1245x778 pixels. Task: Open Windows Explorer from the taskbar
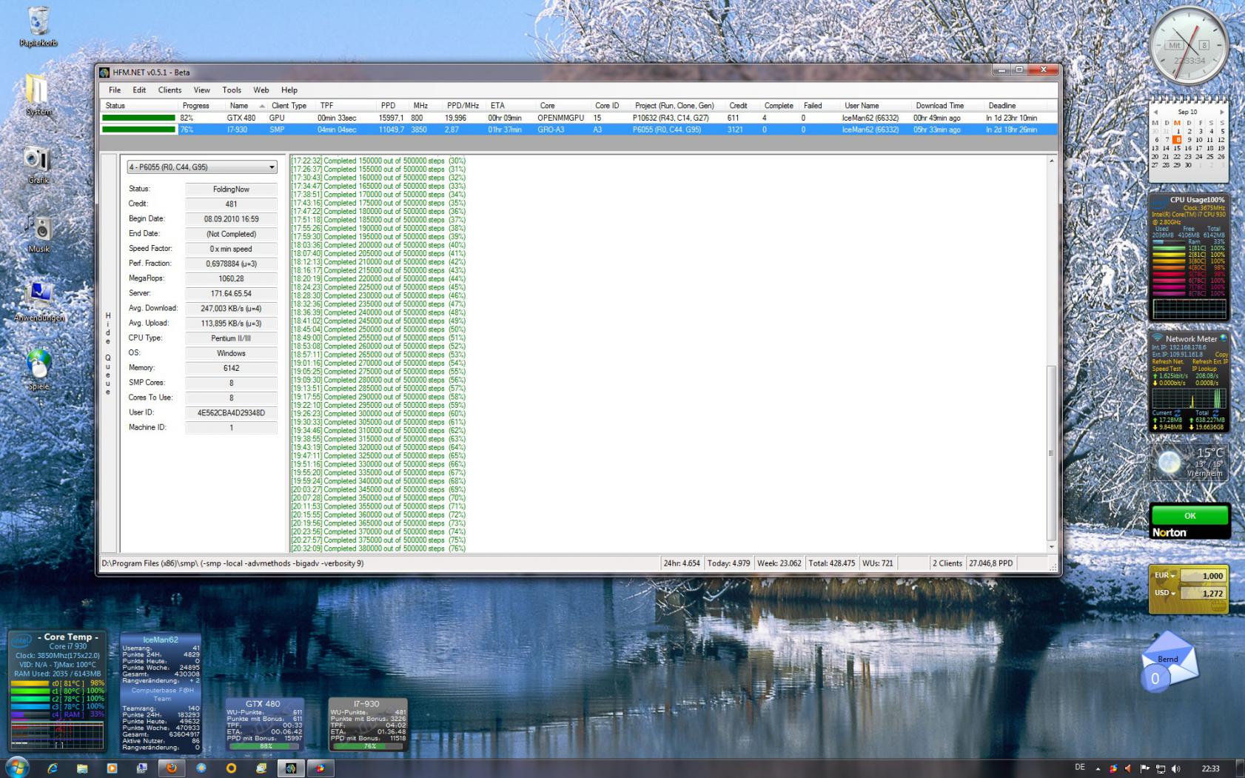[x=82, y=768]
